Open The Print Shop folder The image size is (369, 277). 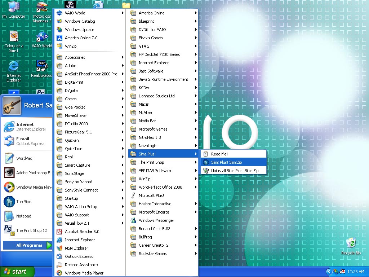coord(163,162)
